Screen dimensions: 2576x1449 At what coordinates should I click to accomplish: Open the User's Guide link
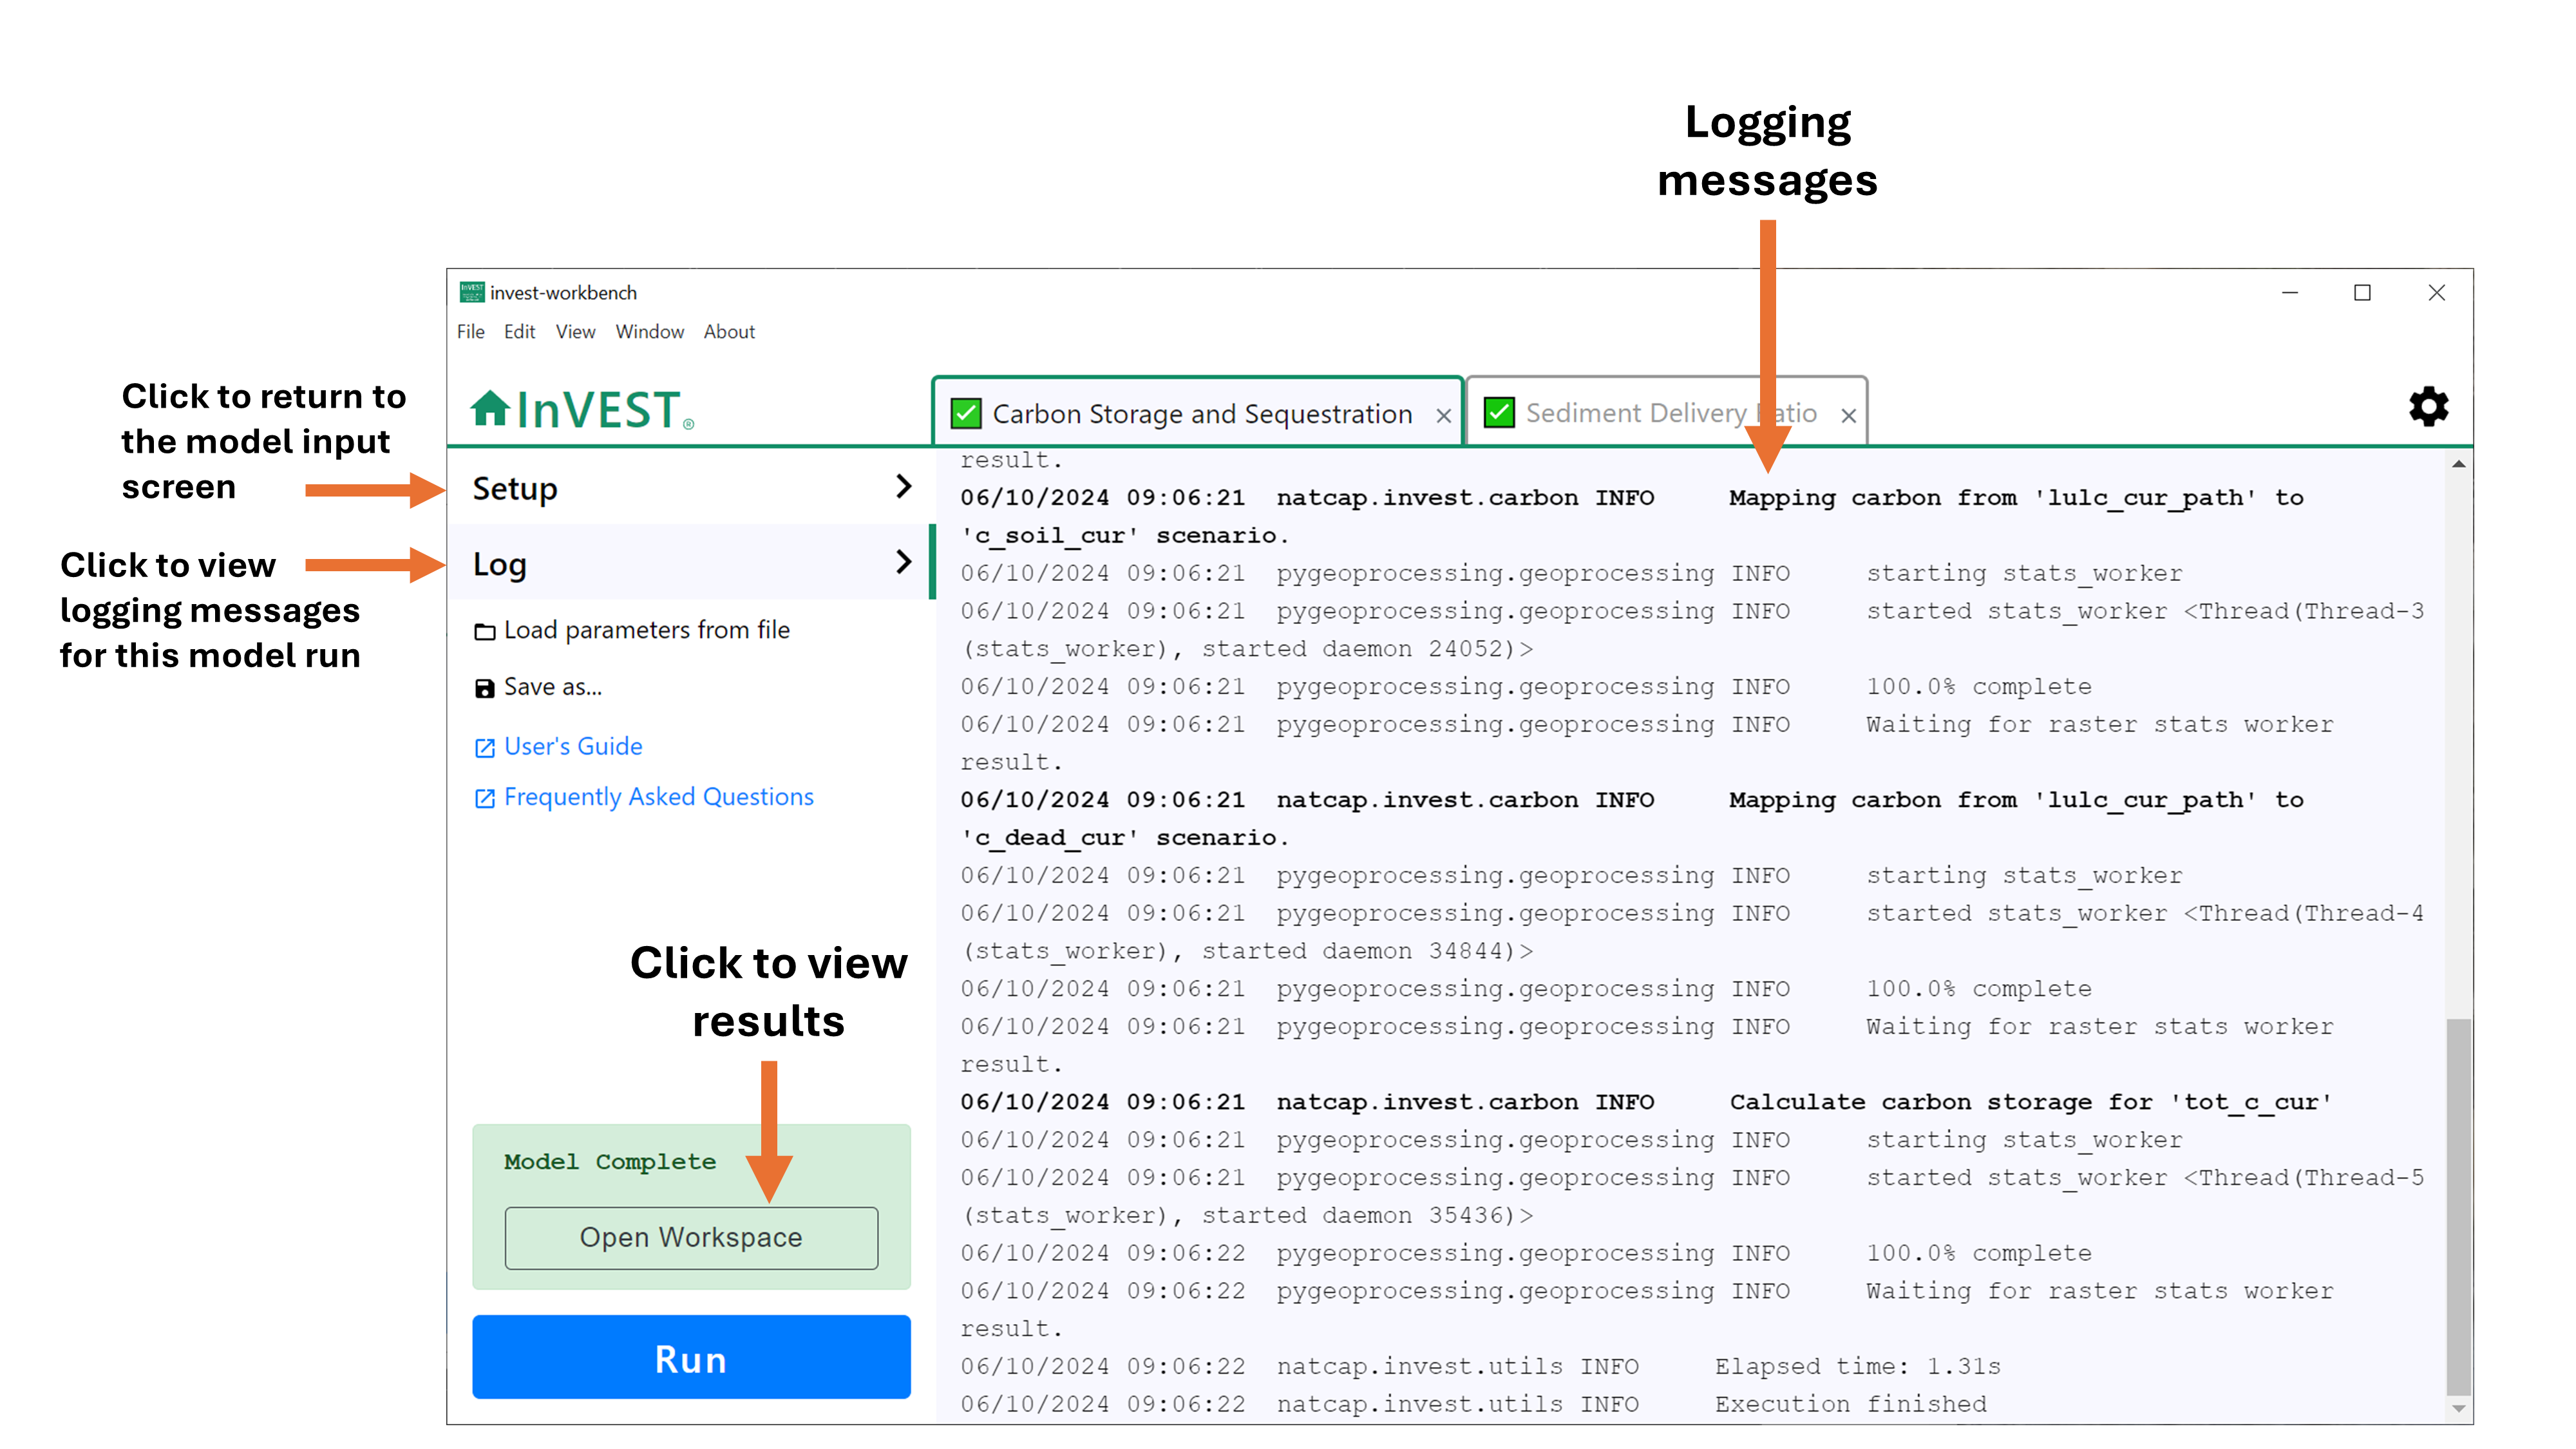(558, 746)
